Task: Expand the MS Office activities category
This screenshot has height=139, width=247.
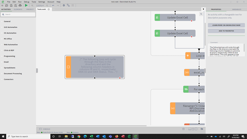Action: pos(8,39)
